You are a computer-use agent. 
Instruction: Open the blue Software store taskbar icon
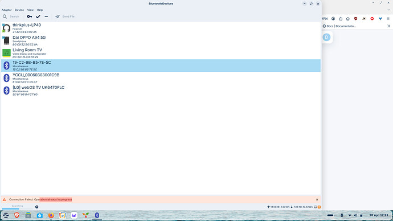coord(40,215)
